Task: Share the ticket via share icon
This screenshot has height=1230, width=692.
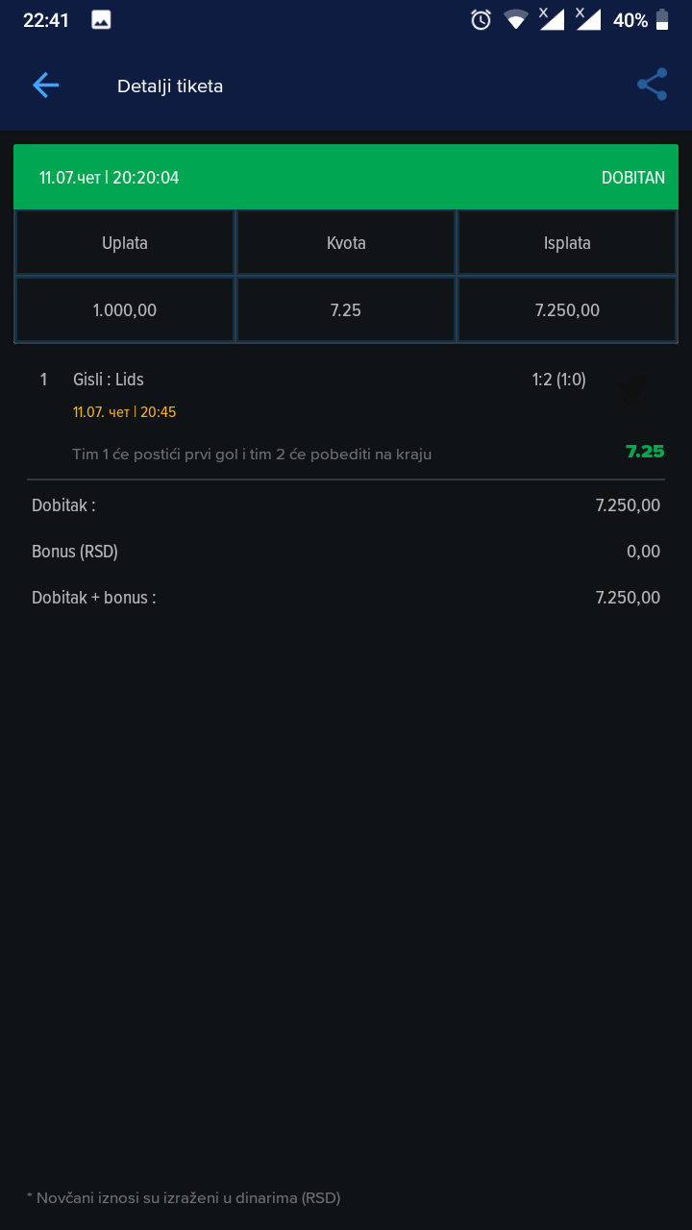Action: [653, 85]
